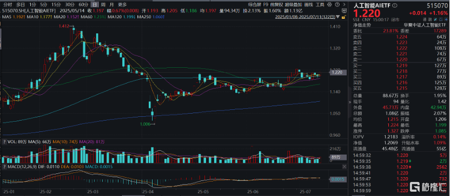This screenshot has height=196, width=450.
Task: Open the 净值走势 link
Action: click(362, 25)
